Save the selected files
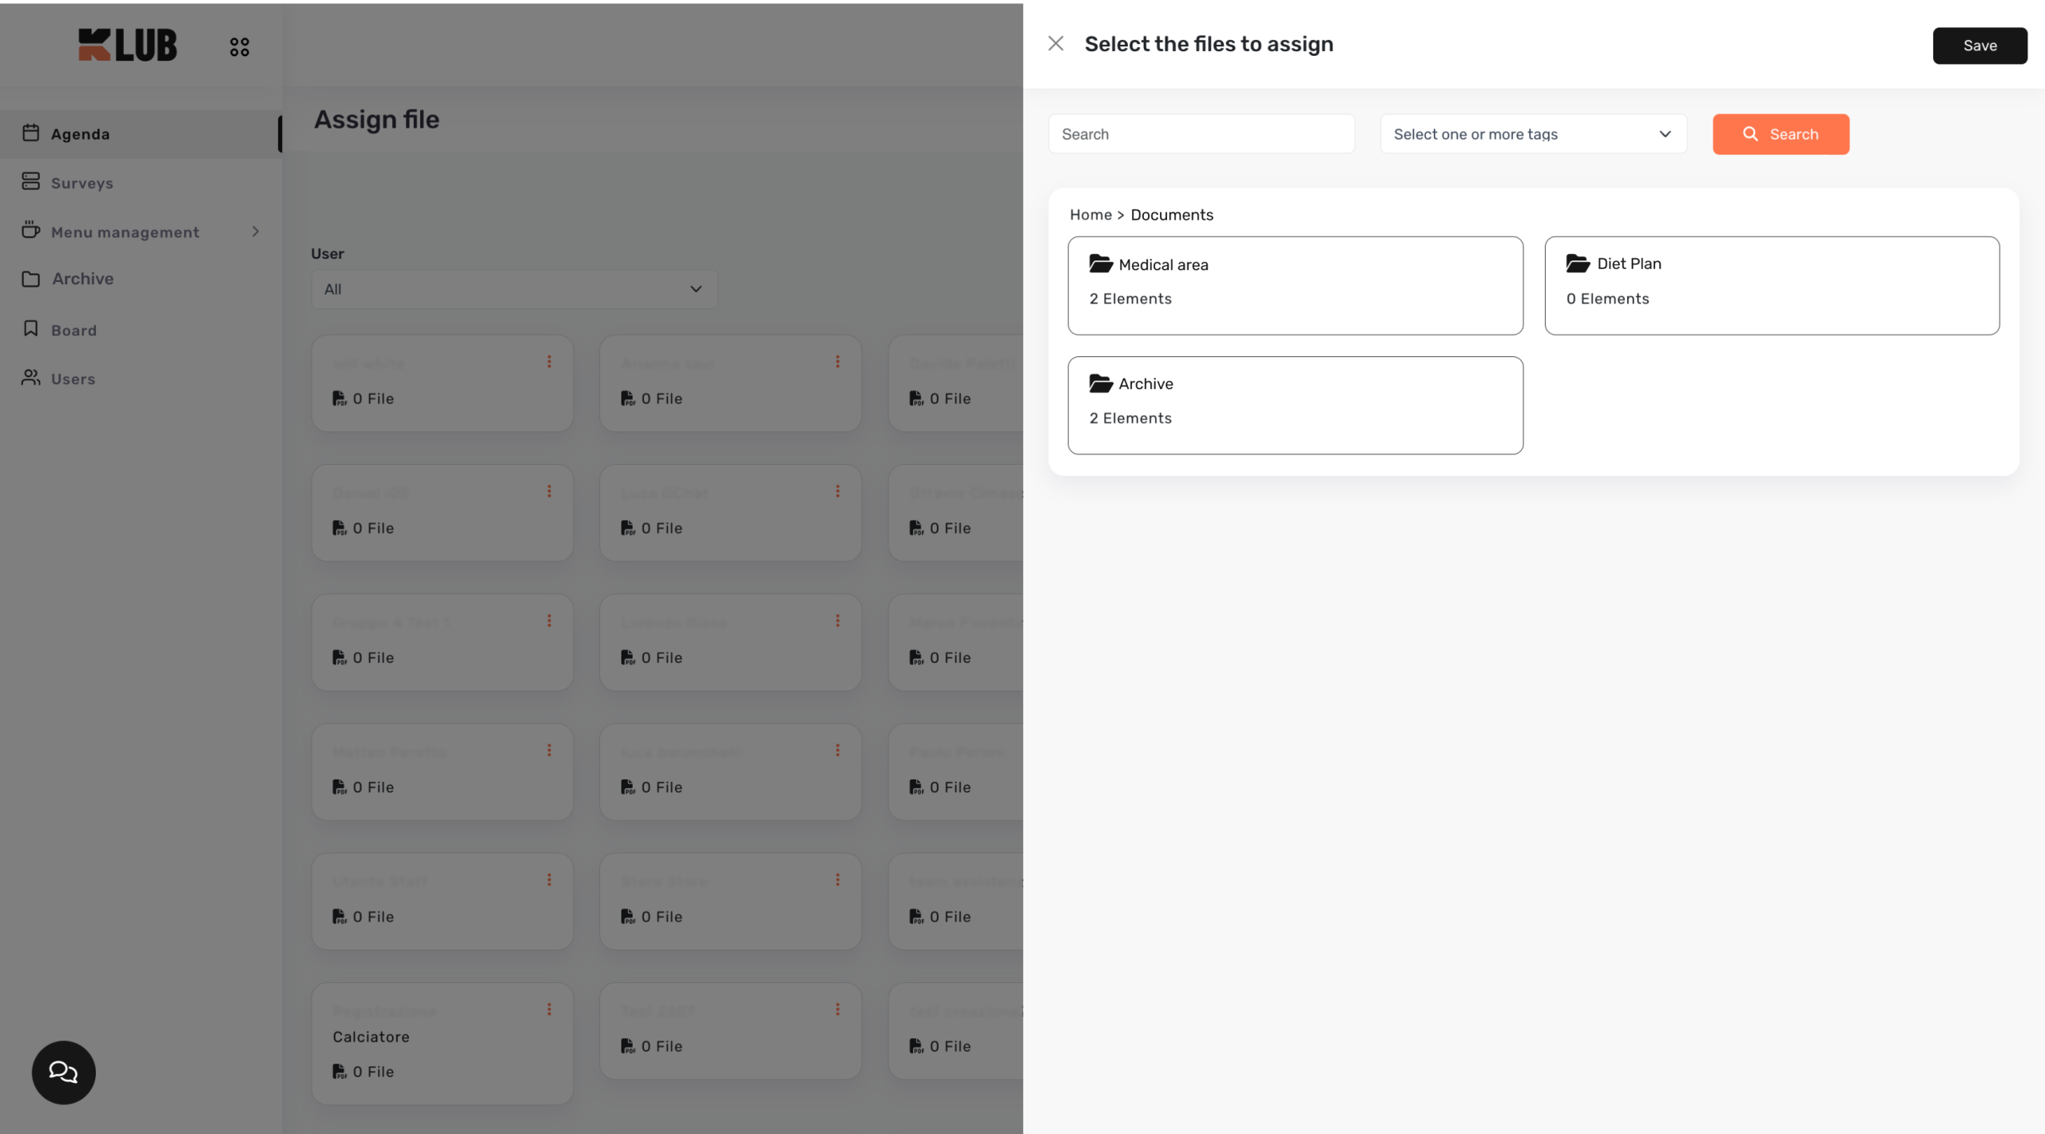2045x1134 pixels. 1979,46
